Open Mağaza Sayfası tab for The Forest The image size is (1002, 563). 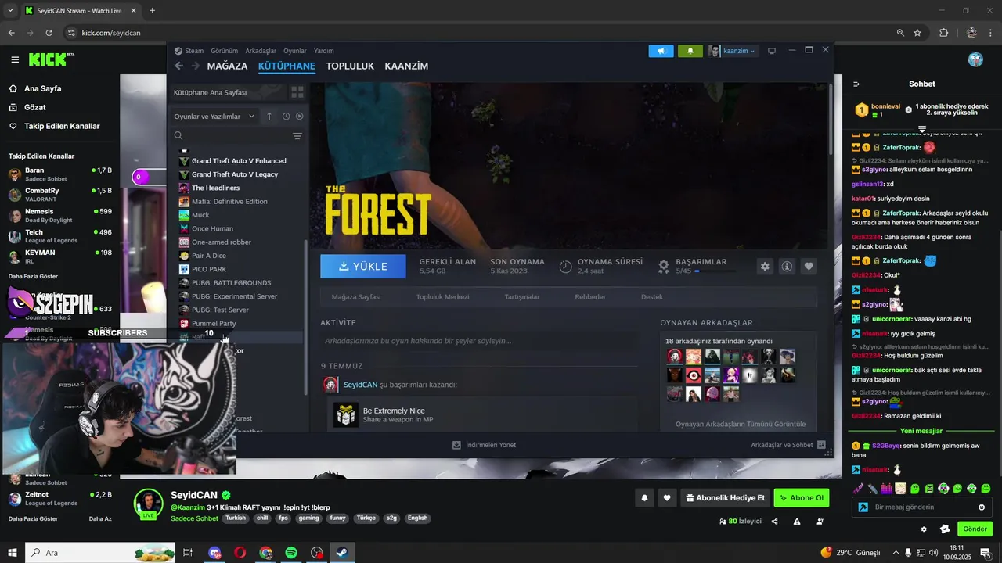click(356, 297)
